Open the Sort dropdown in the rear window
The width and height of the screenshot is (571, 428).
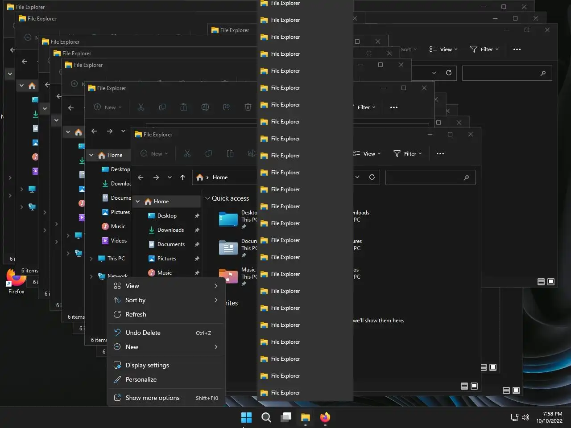tap(409, 49)
